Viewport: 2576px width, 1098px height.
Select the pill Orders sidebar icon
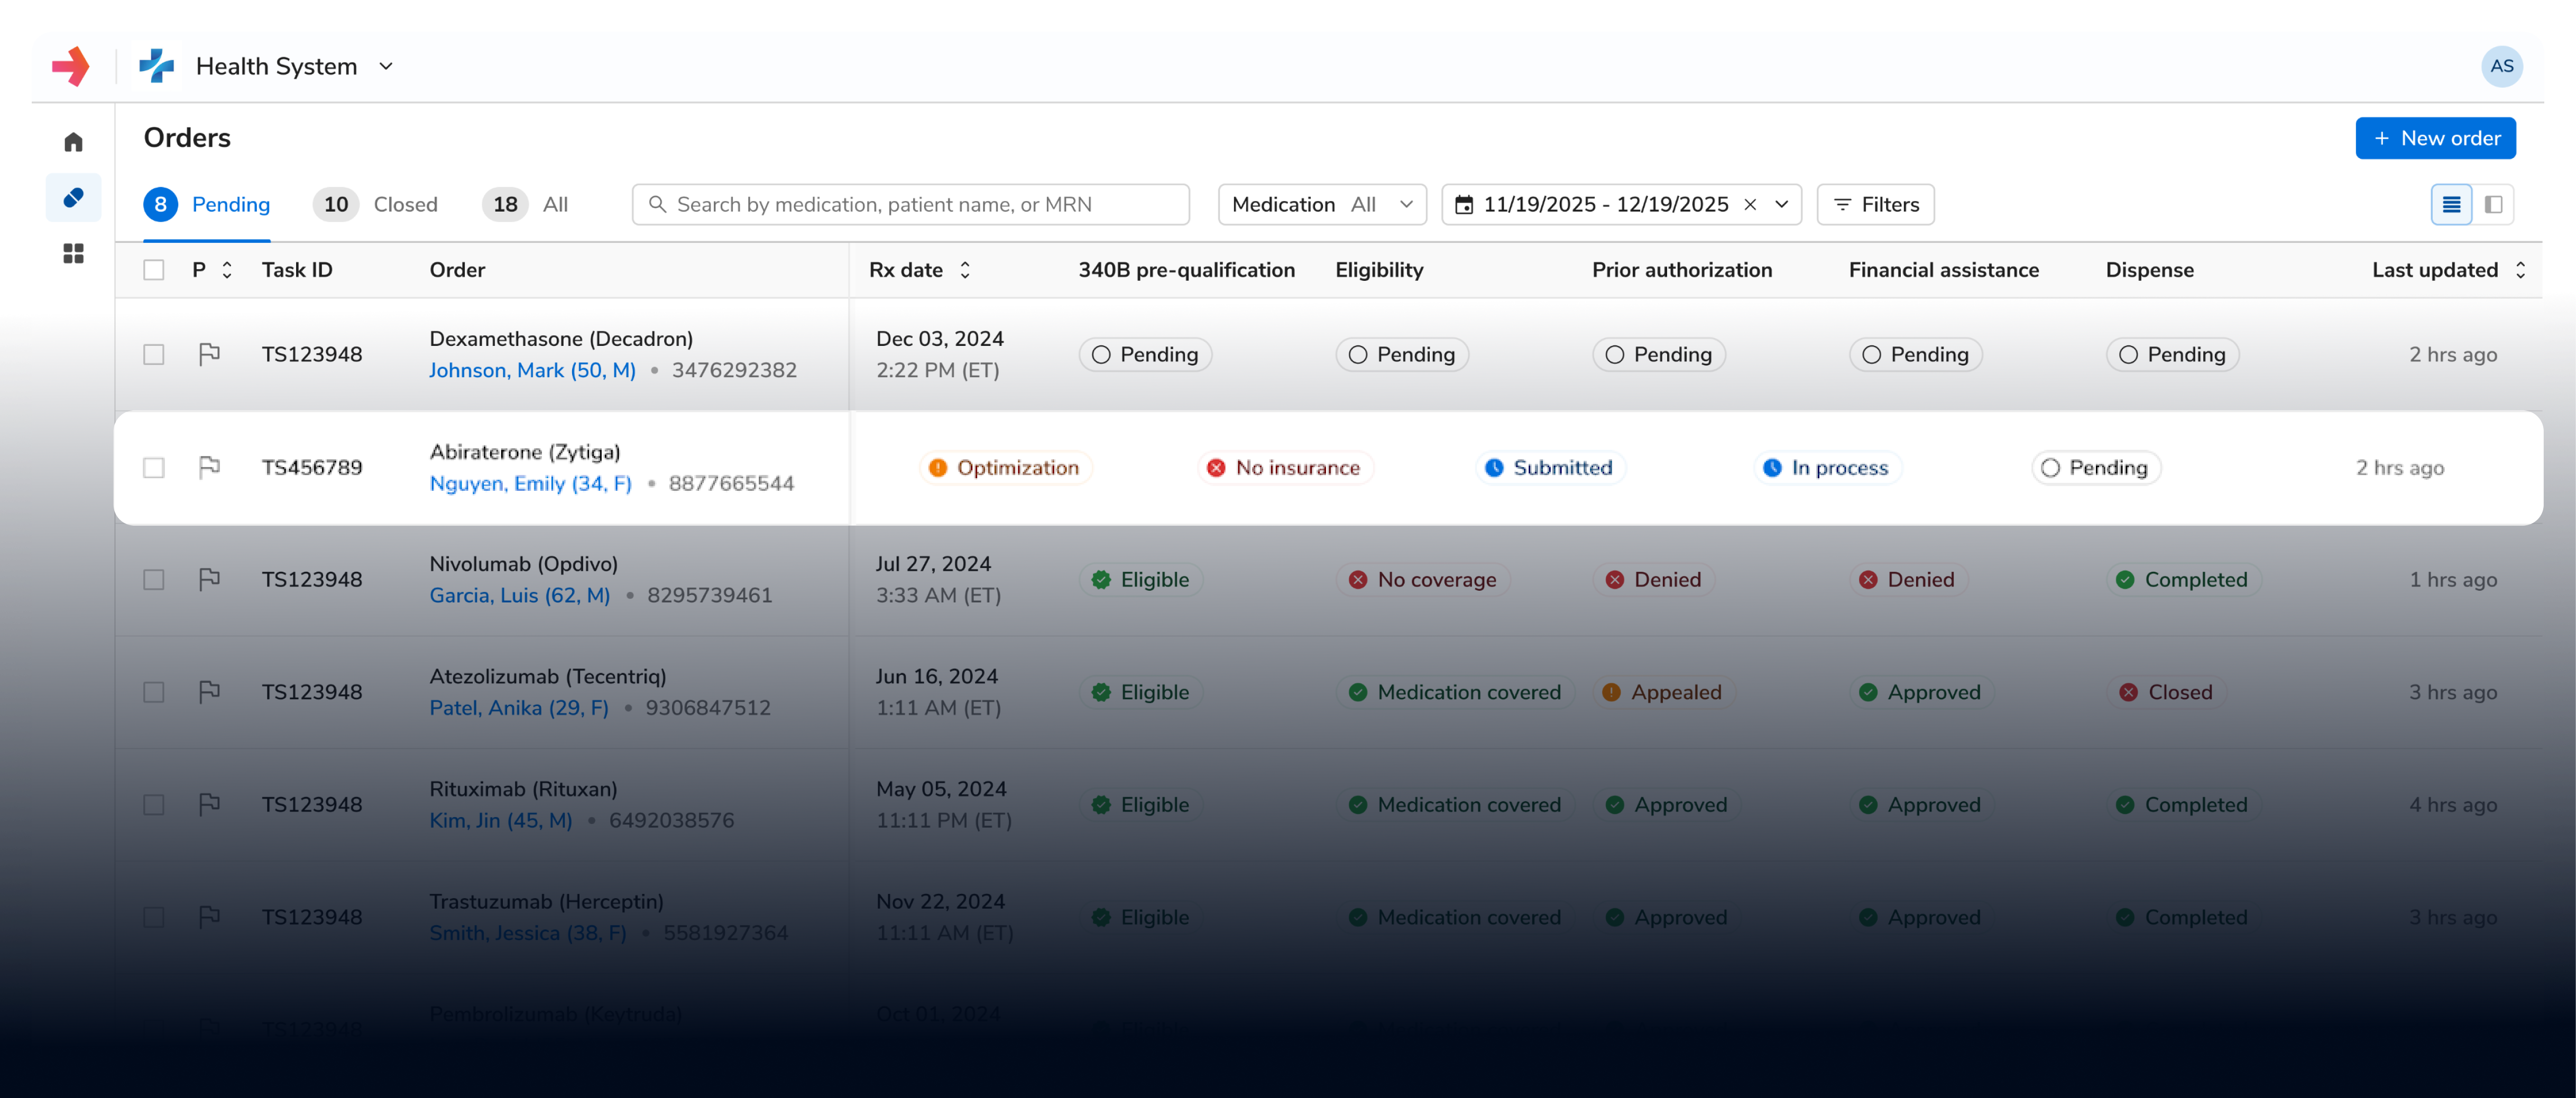point(73,198)
